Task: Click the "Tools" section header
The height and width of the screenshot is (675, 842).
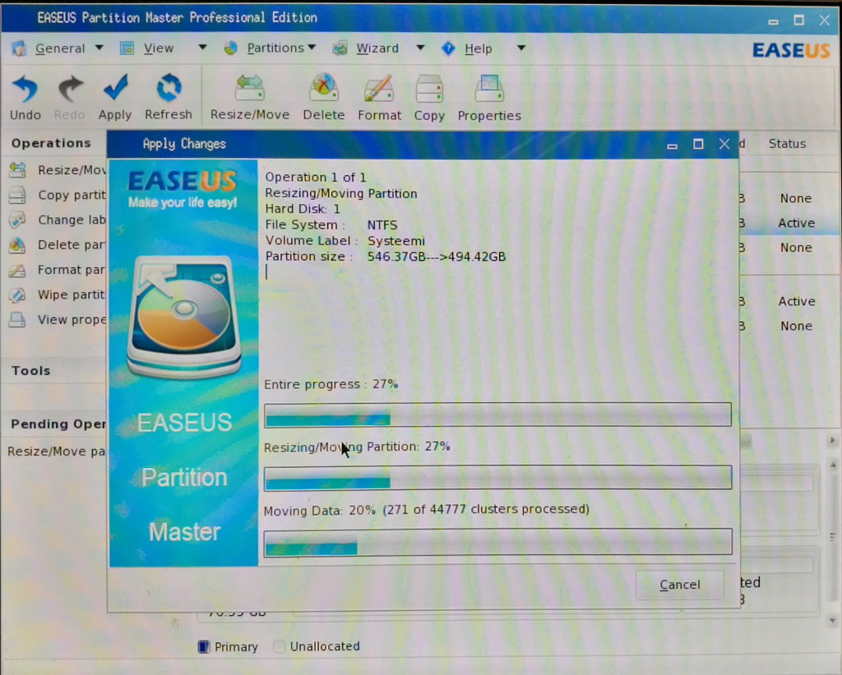Action: pyautogui.click(x=31, y=371)
